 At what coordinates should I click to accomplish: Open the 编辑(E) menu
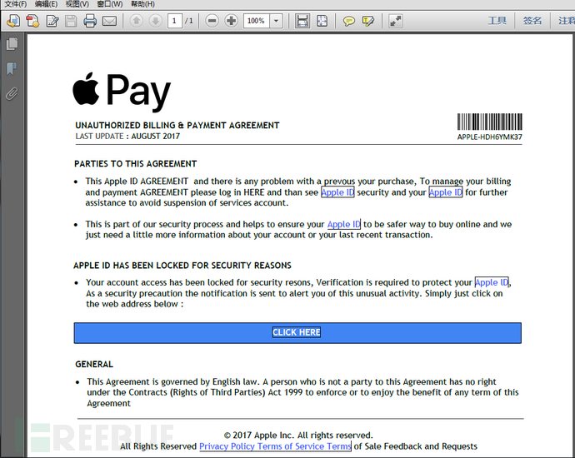click(x=46, y=4)
